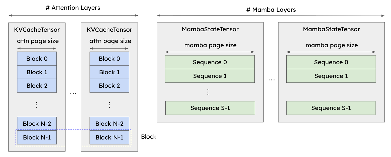Viewport: 391px width, 157px height.
Task: Click Block N-1 in the second KVCacheTensor
Action: 109,137
